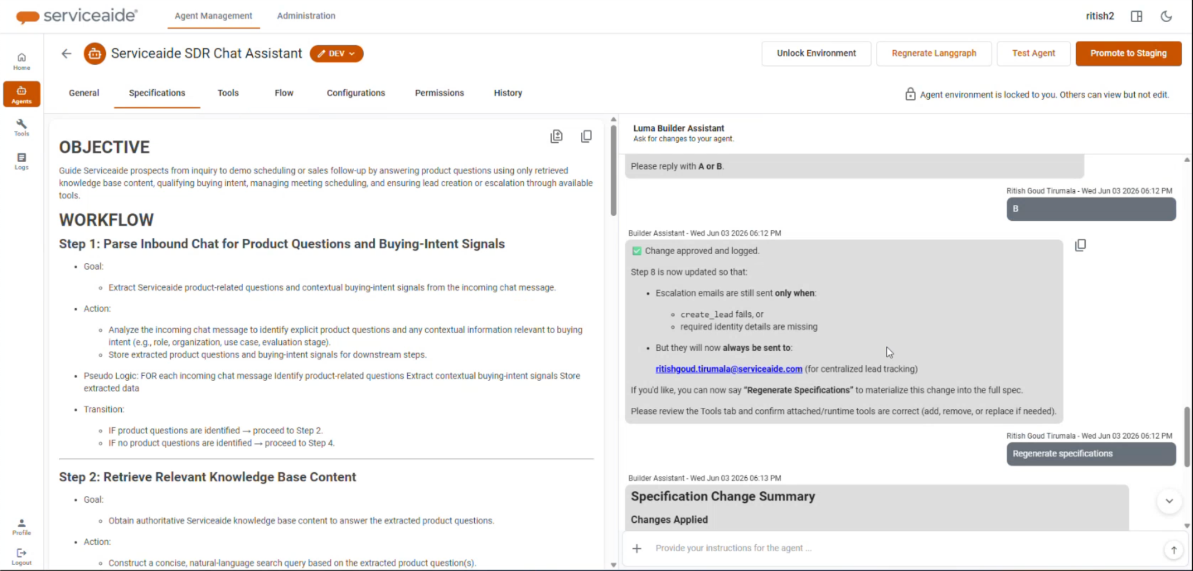This screenshot has width=1193, height=571.
Task: Switch to Agent Management menu
Action: pos(213,16)
